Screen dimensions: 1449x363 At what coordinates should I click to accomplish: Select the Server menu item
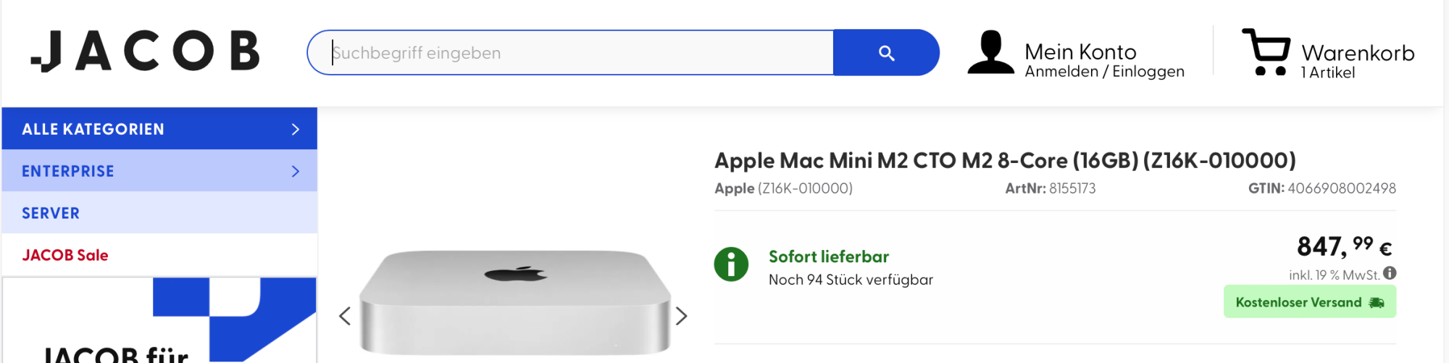(x=51, y=213)
